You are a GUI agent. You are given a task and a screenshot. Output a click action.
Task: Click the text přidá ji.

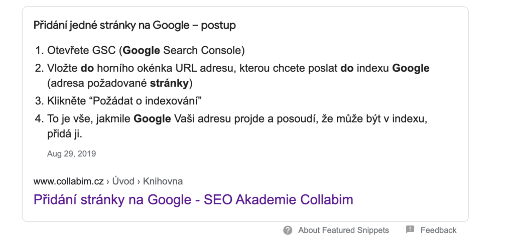point(64,134)
